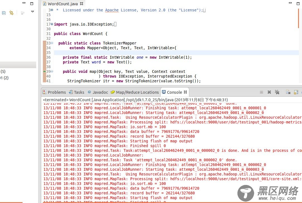The width and height of the screenshot is (302, 203).
Task: Maximize the left explorer panel
Action: point(32,3)
